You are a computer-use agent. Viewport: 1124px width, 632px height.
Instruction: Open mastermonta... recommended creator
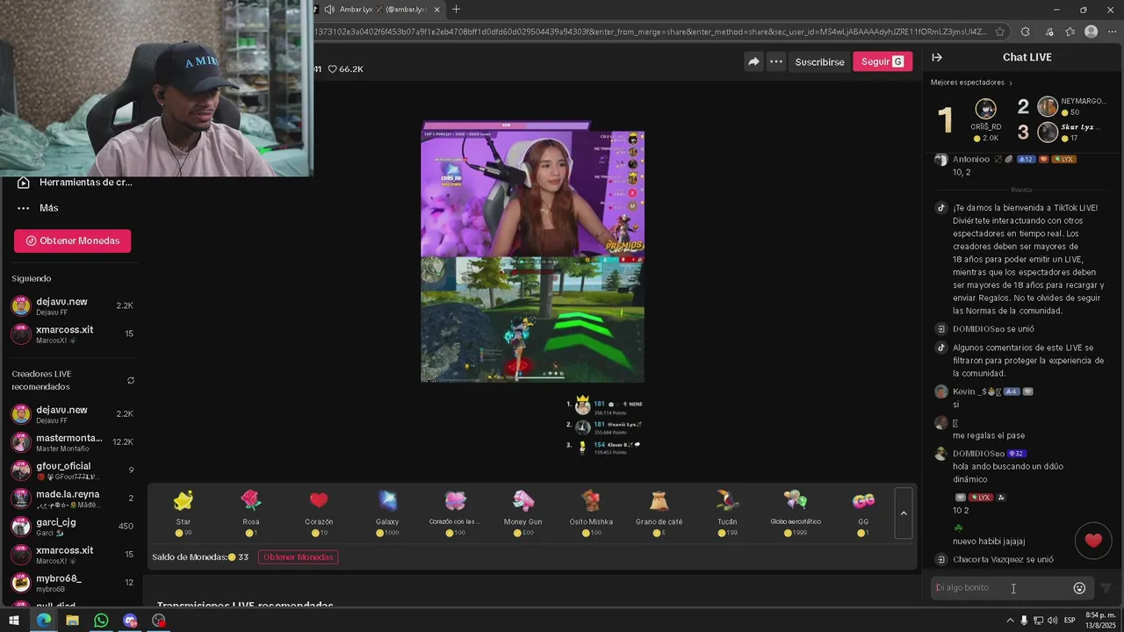pos(72,442)
